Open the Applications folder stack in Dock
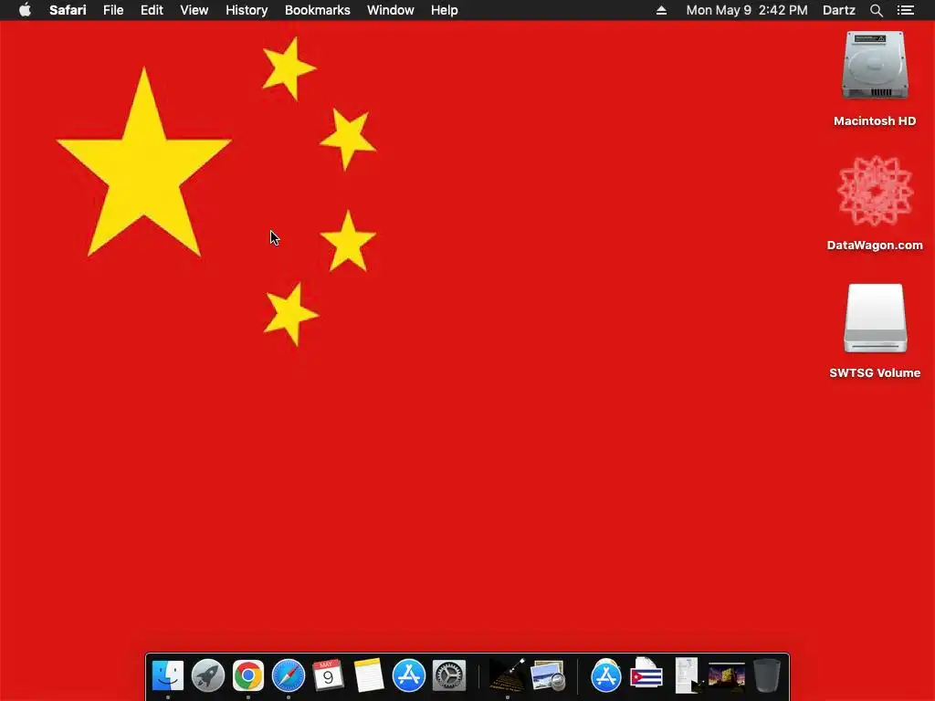935x701 pixels. (x=606, y=676)
